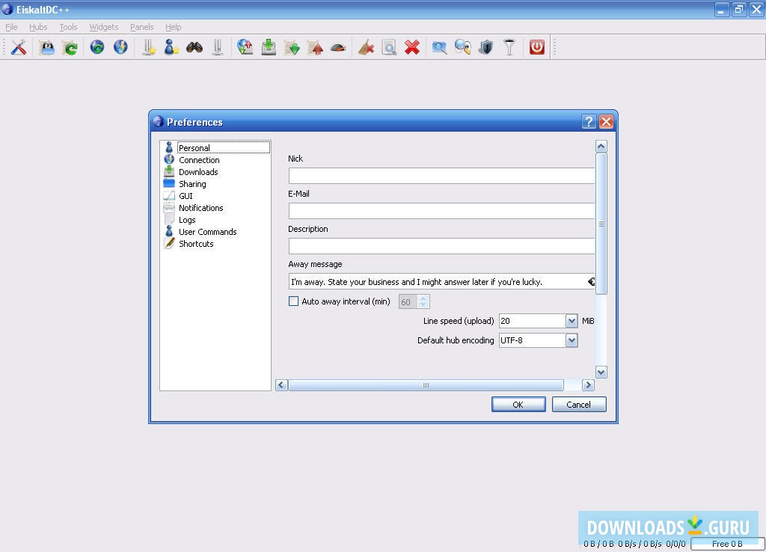The image size is (766, 552).
Task: Click scroll left arrow in Preferences panel
Action: pos(281,385)
